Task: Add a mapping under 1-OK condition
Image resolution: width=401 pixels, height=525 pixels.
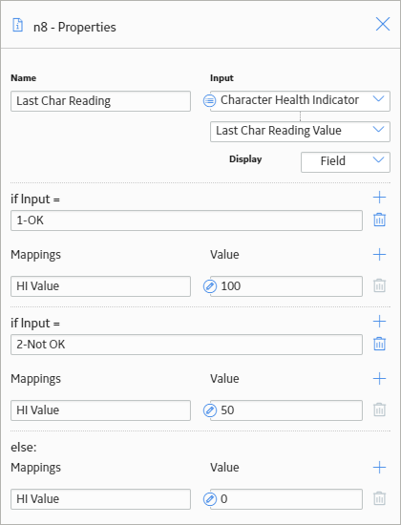Action: (x=379, y=255)
